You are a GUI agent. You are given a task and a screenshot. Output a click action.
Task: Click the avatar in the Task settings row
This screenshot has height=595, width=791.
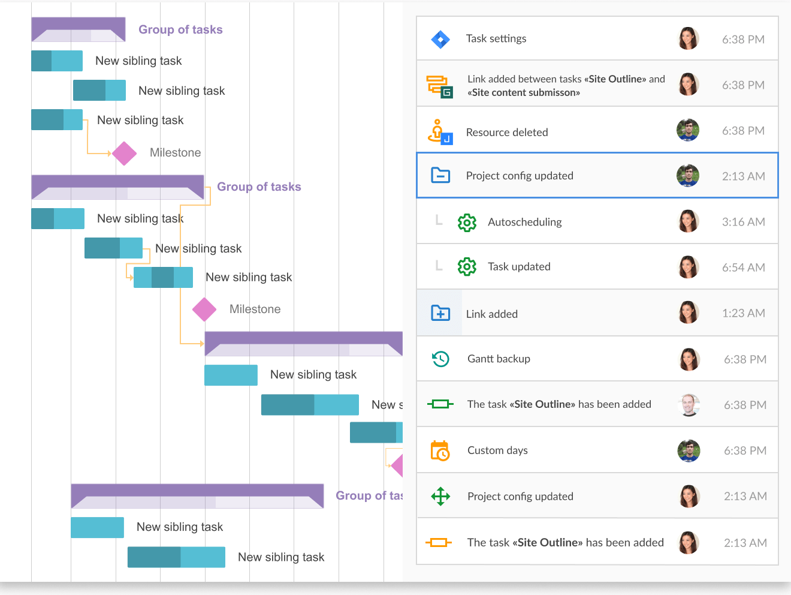click(689, 39)
